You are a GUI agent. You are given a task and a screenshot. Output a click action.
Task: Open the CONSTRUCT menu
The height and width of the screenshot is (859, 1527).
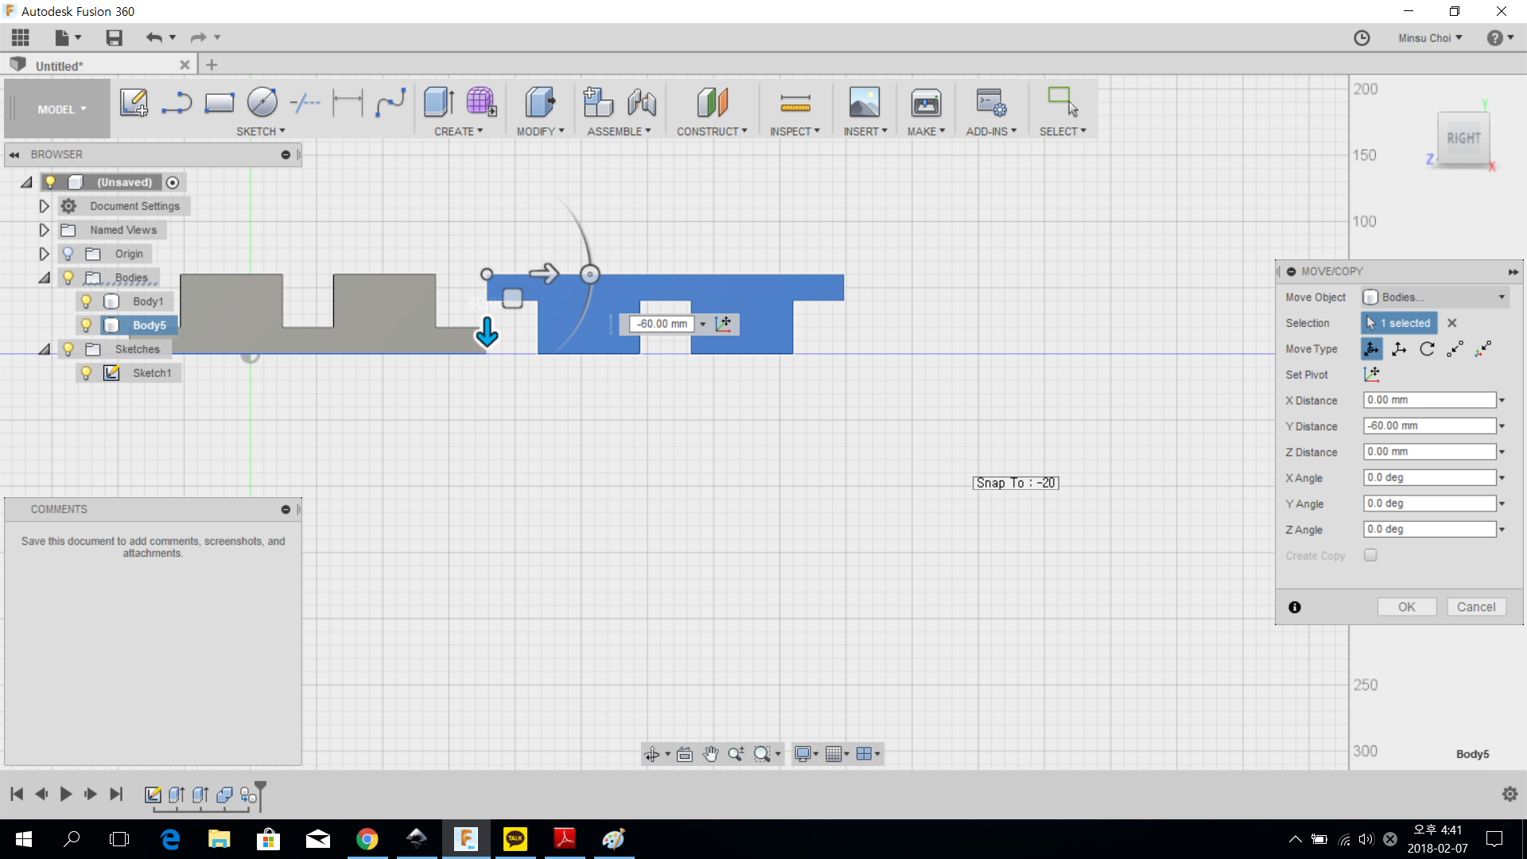click(712, 131)
